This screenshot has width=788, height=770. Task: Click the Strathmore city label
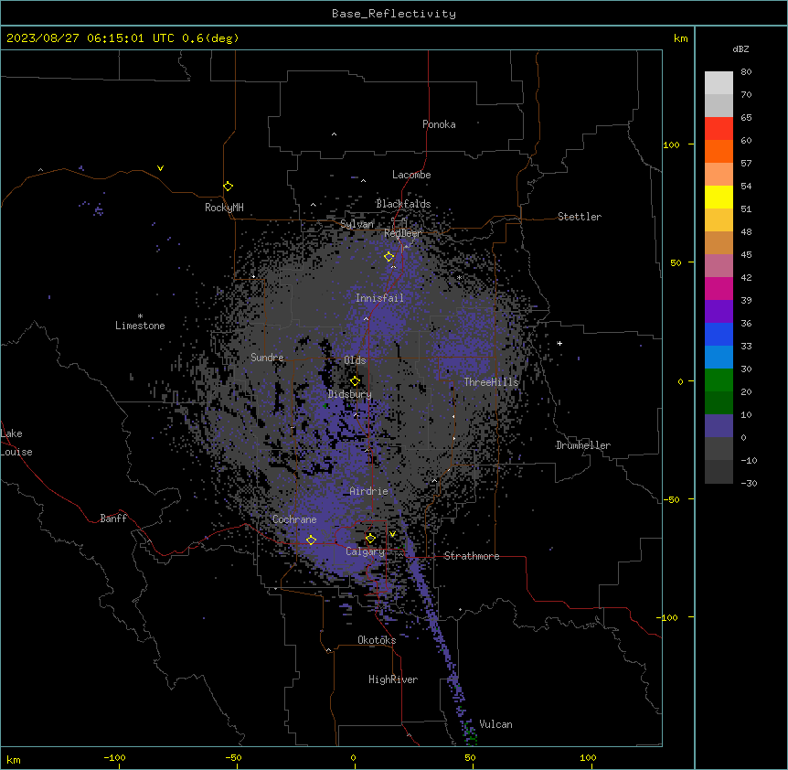click(x=472, y=556)
